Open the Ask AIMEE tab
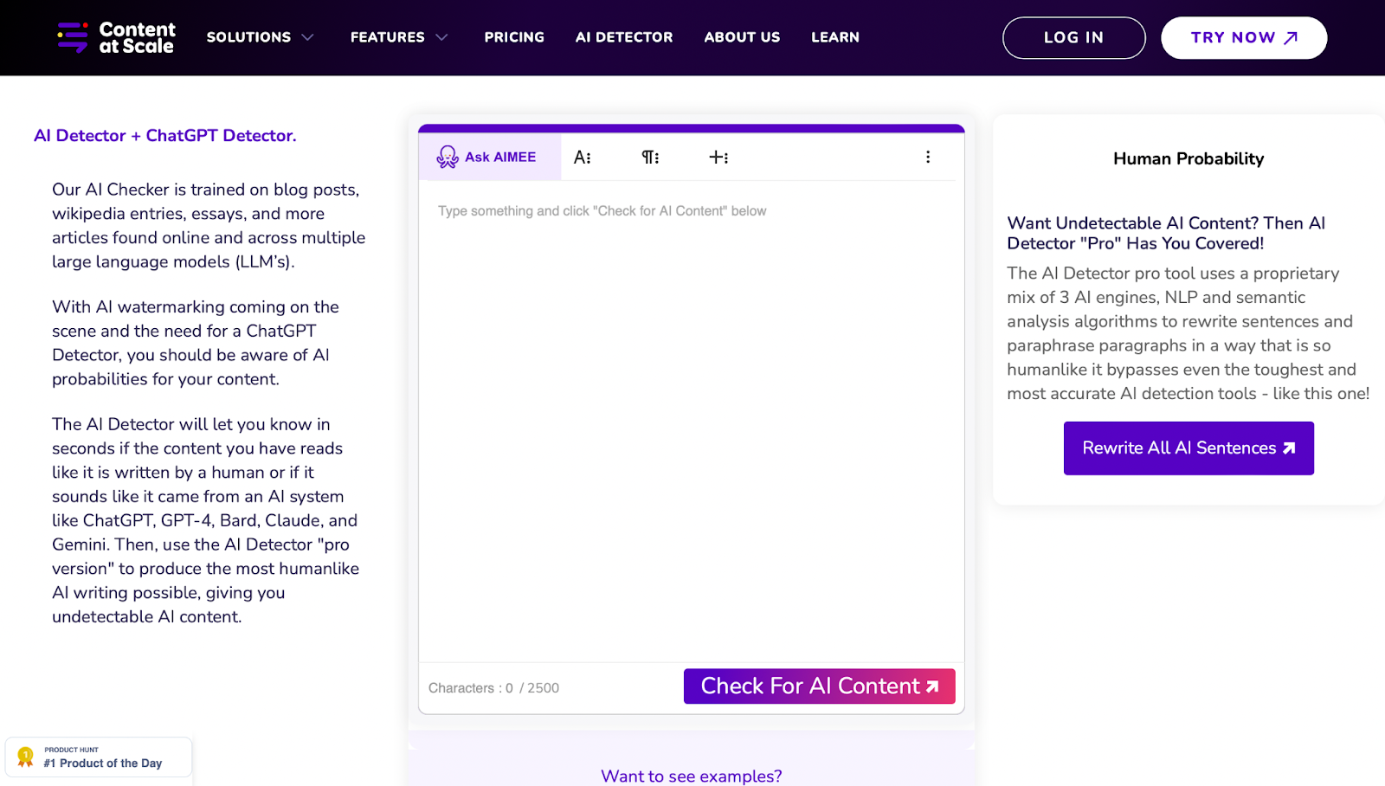 (490, 157)
